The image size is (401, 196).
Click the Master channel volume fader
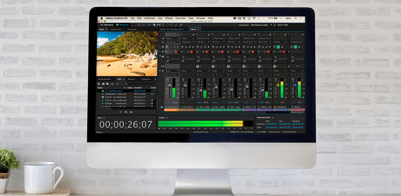pyautogui.click(x=295, y=85)
